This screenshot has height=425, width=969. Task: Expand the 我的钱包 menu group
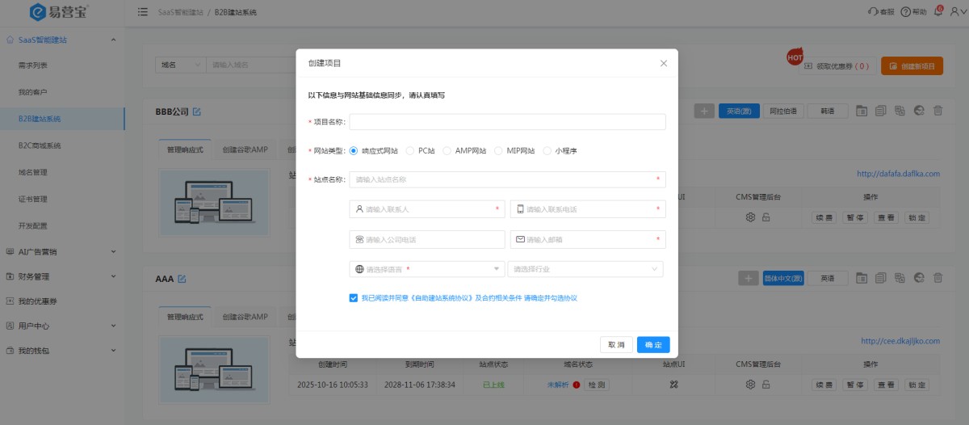coord(62,351)
